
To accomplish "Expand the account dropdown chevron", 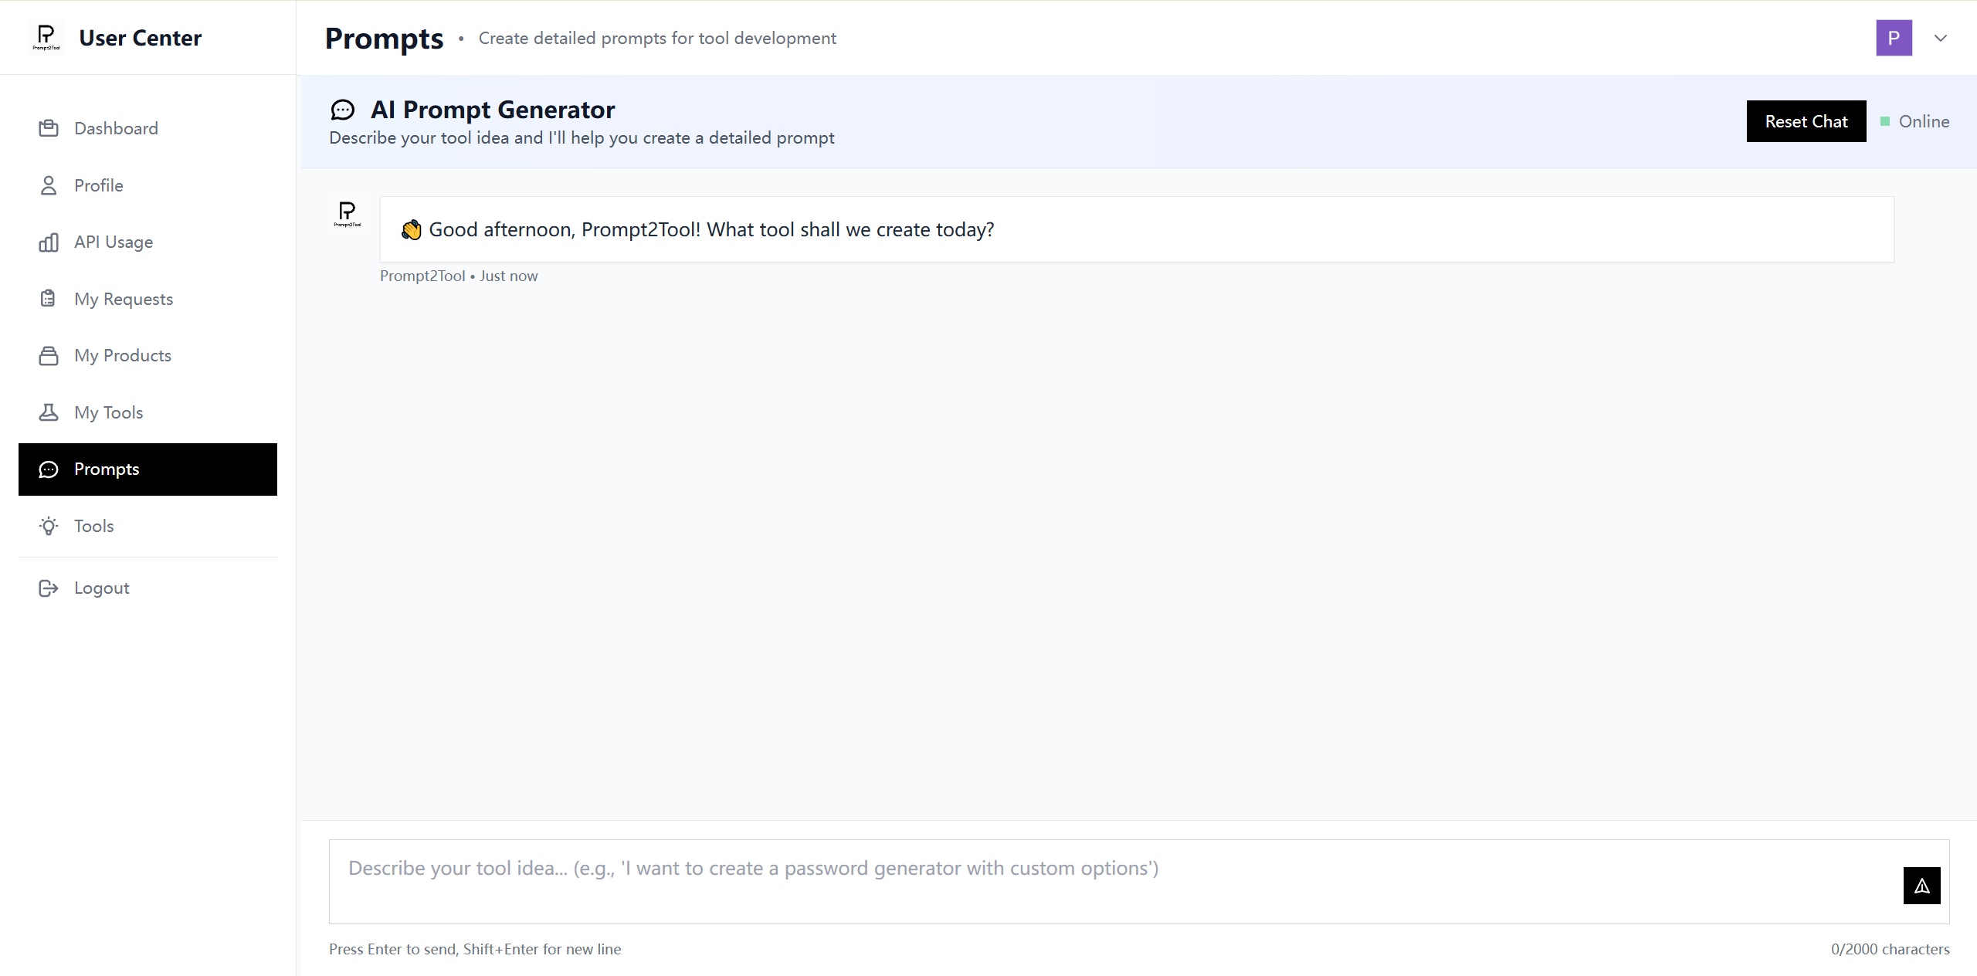I will 1941,38.
